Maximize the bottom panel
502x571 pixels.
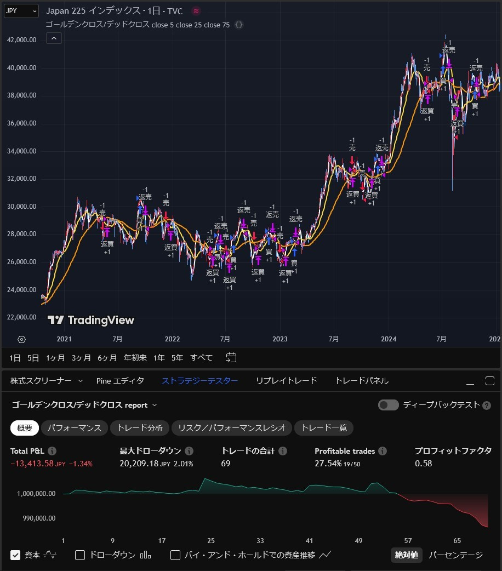(x=490, y=381)
